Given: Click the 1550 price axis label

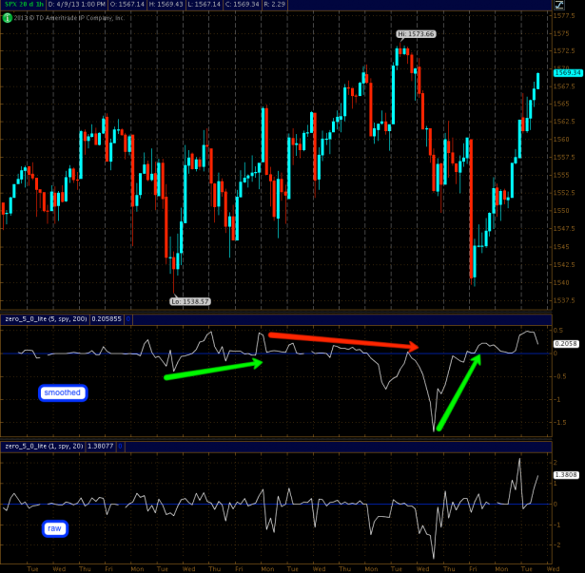Looking at the screenshot, I should (x=561, y=211).
